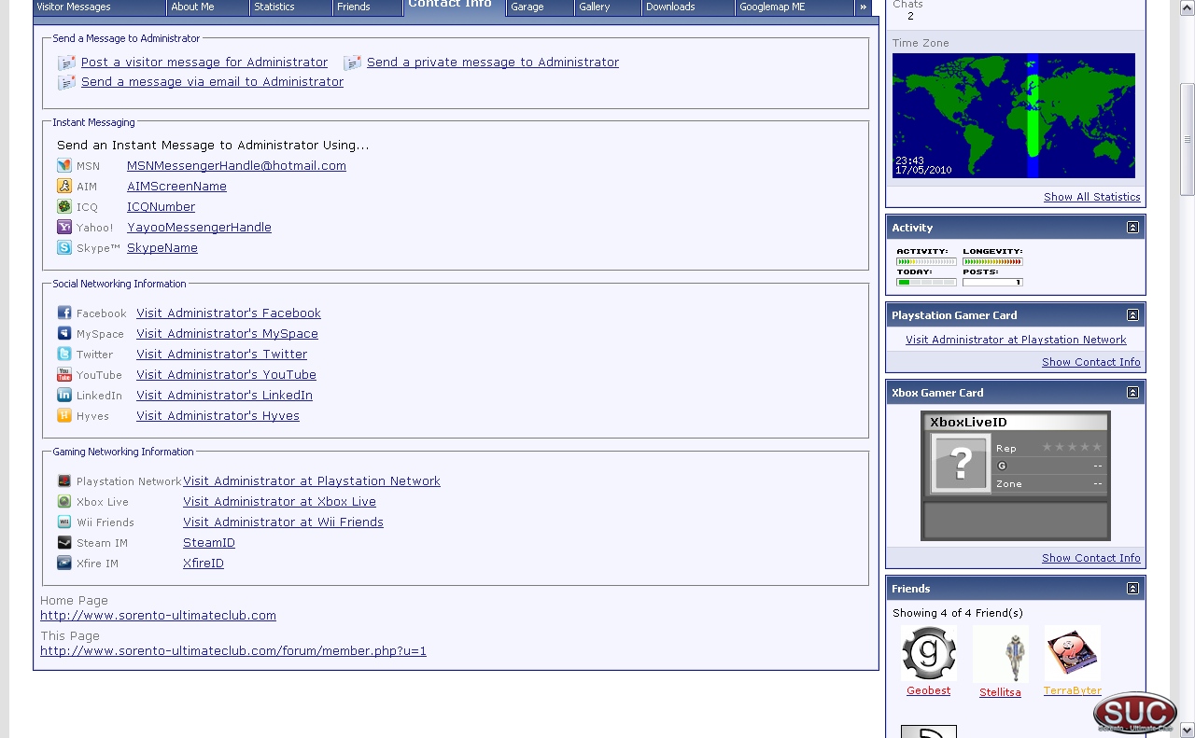1195x738 pixels.
Task: Click the AIM icon
Action: pos(64,186)
